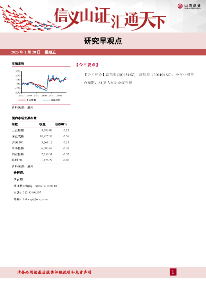This screenshot has height=292, width=206.
Task: Click the 深证成指 blue legend marker
Action: 46,100
